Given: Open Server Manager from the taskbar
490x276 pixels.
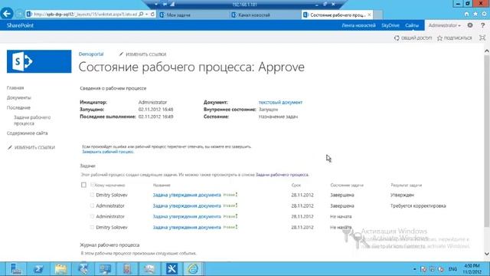Looking at the screenshot, I should 15,269.
